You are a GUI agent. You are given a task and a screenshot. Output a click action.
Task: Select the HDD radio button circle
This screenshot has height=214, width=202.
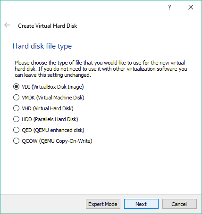[16, 119]
